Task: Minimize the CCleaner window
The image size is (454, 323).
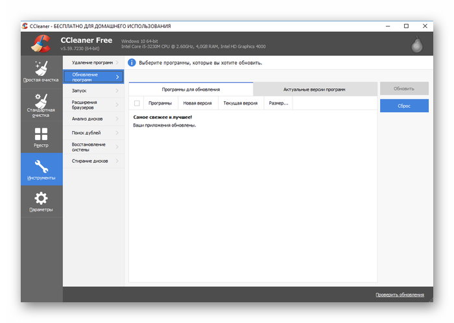Action: tap(388, 26)
